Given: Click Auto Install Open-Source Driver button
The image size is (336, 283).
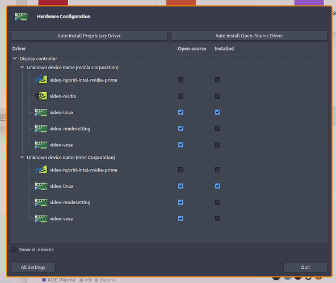Looking at the screenshot, I should click(249, 36).
